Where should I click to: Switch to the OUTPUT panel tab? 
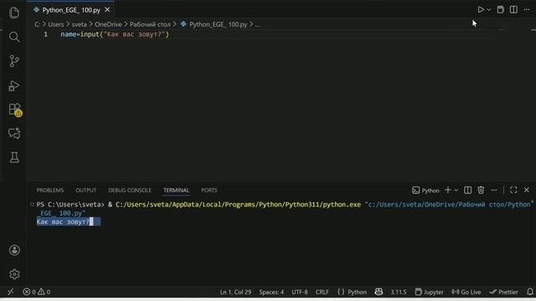coord(85,190)
